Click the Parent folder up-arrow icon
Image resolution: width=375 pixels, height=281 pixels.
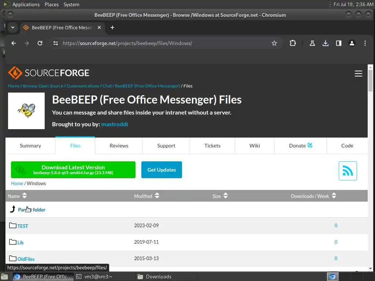tap(13, 209)
